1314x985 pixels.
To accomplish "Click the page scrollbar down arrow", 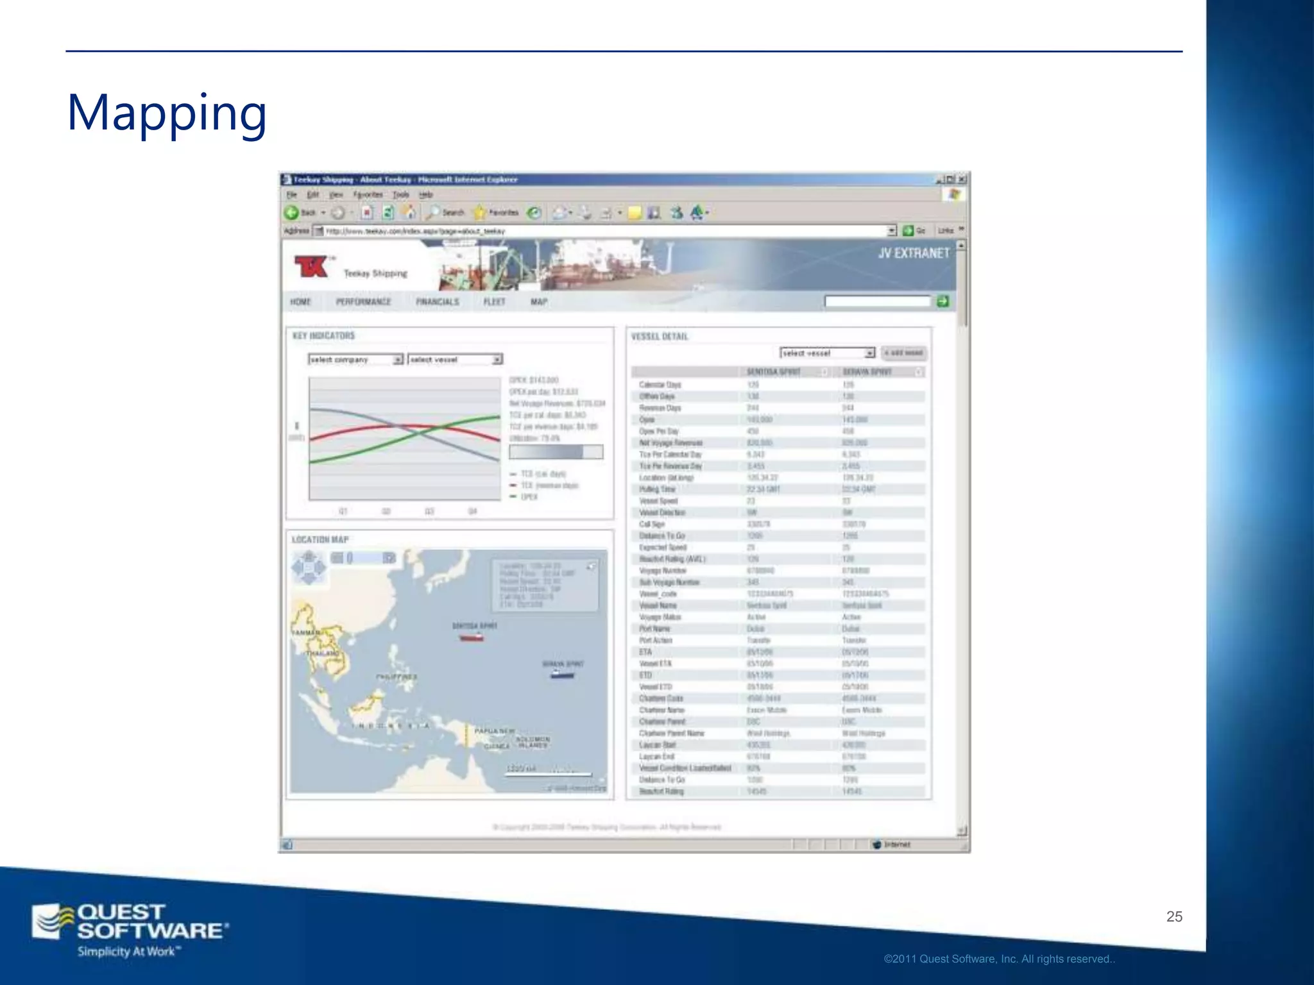I will point(962,831).
